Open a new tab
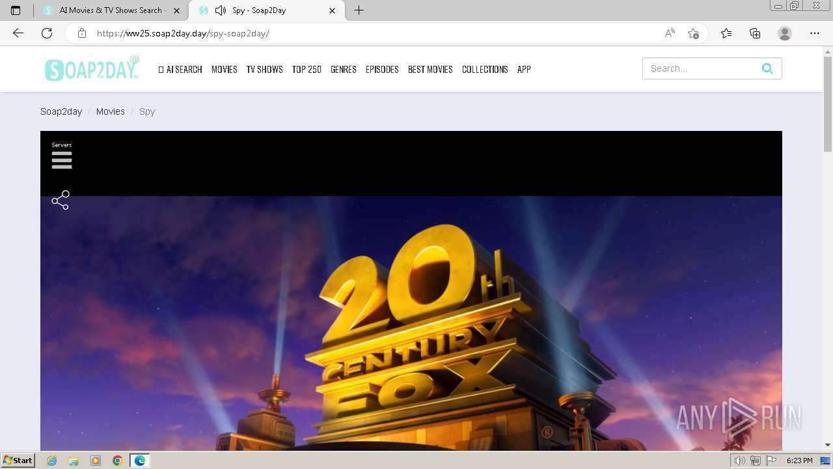 (359, 10)
